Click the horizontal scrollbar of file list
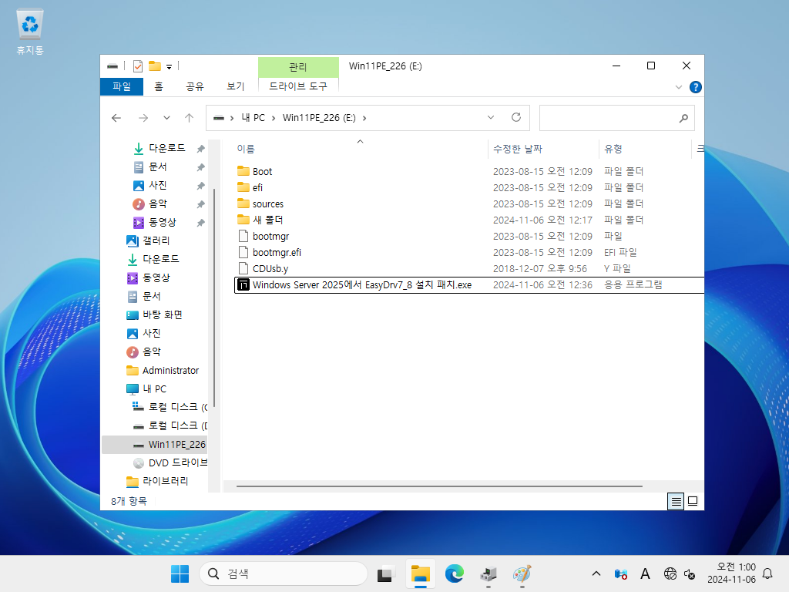Screen dimensions: 789x592 click(439, 486)
